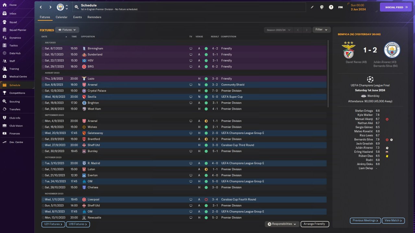Click the FM menu icon
The image size is (415, 233).
point(340,7)
